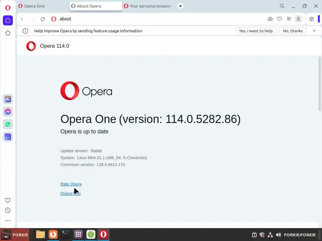The width and height of the screenshot is (322, 241).
Task: Open the green grid app on taskbar
Action: click(x=91, y=234)
